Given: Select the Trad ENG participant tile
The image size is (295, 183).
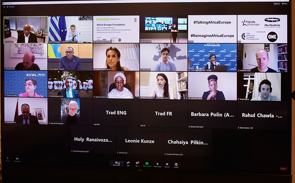Looking at the screenshot, I should [x=116, y=113].
